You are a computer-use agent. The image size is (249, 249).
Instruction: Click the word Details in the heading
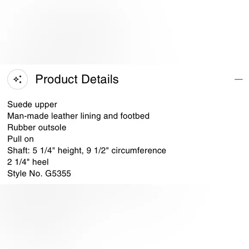click(x=100, y=79)
